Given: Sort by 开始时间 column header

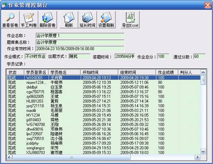Looking at the screenshot, I should click(99, 72).
